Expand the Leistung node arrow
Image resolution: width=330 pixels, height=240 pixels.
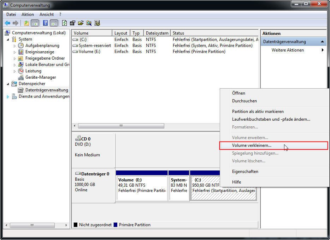pyautogui.click(x=14, y=71)
